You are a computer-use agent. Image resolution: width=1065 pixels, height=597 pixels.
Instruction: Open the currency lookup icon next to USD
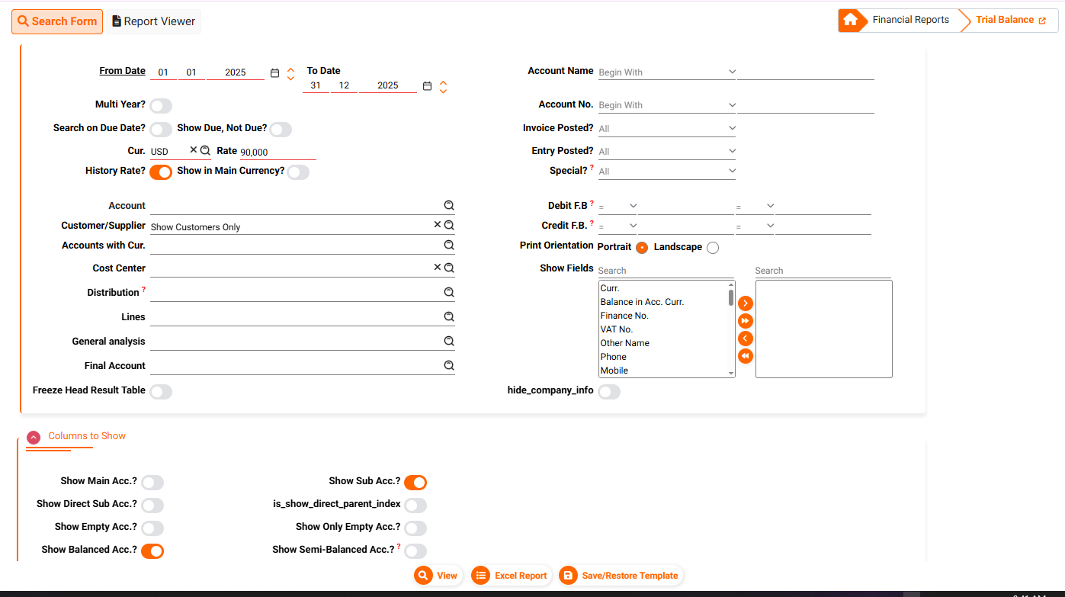click(205, 151)
